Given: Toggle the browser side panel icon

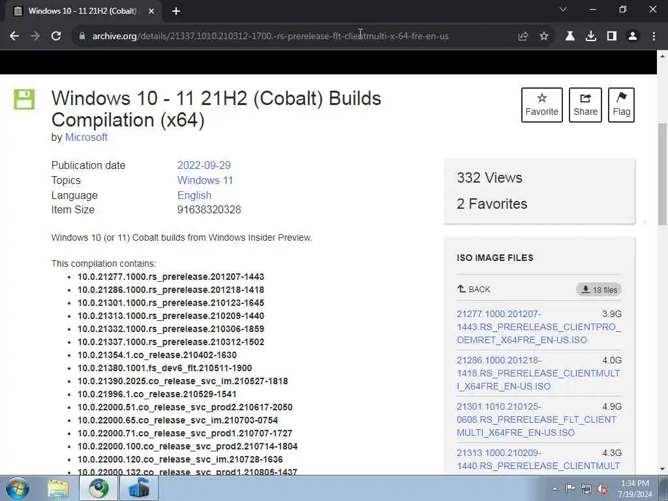Looking at the screenshot, I should point(612,37).
